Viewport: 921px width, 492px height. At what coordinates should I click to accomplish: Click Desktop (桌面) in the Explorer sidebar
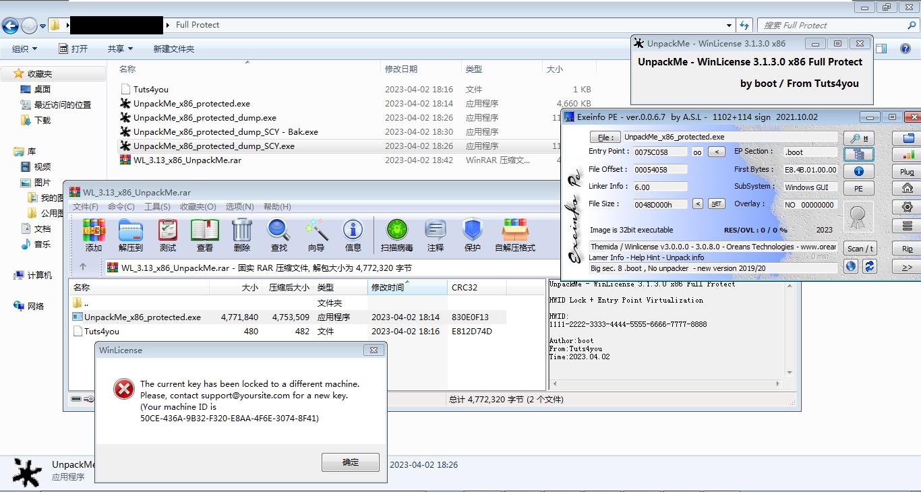coord(42,89)
